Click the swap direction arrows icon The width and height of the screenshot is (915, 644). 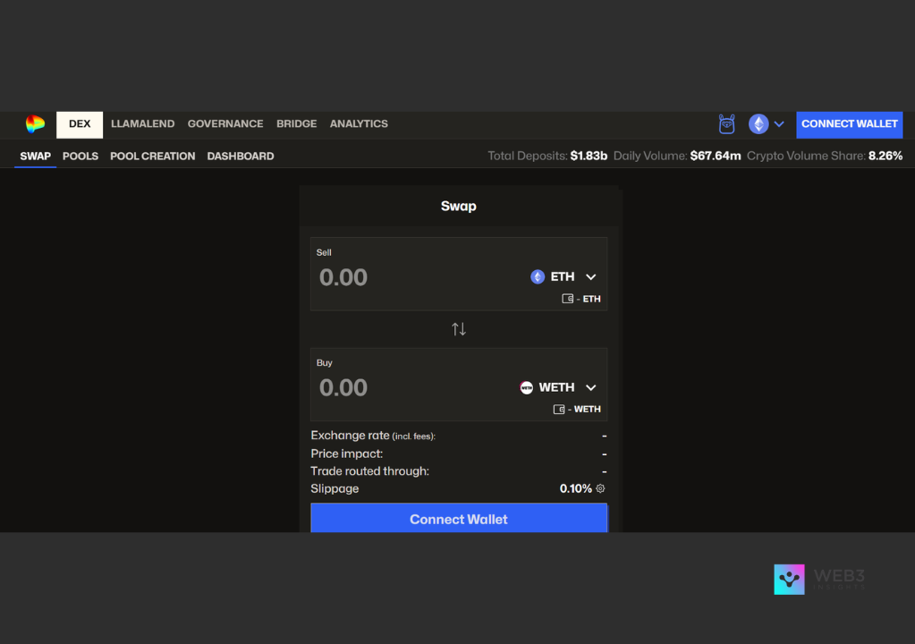459,329
